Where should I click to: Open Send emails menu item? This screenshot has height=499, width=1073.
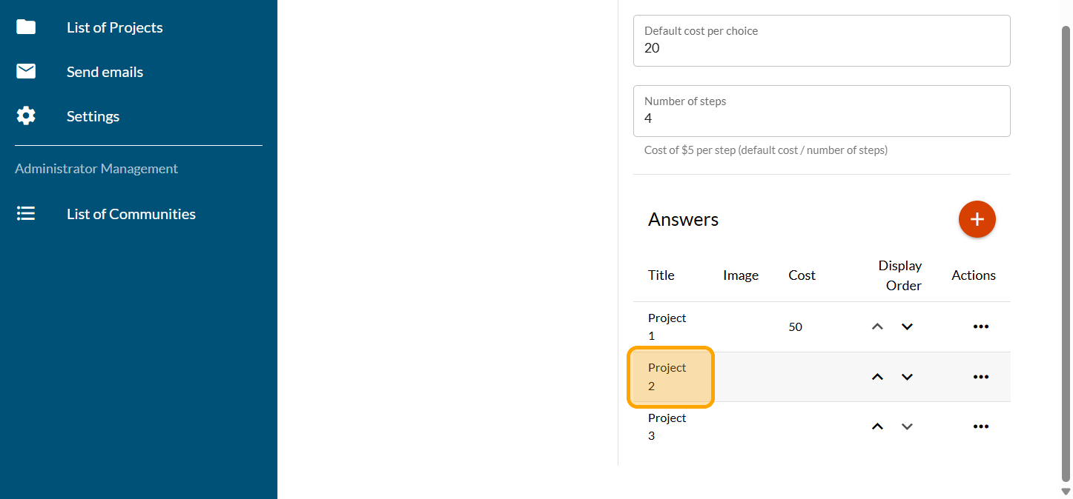tap(105, 72)
